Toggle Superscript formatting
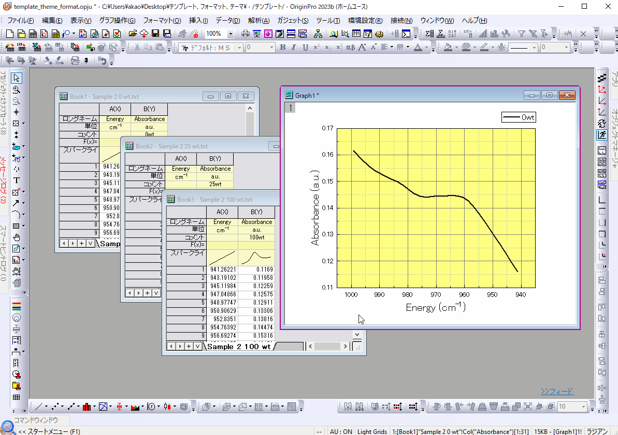618x435 pixels. 317,48
